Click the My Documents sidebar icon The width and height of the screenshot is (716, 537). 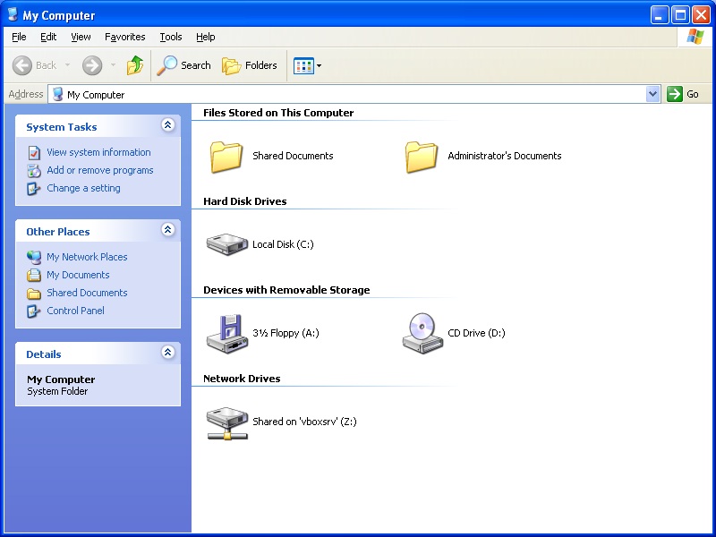34,275
